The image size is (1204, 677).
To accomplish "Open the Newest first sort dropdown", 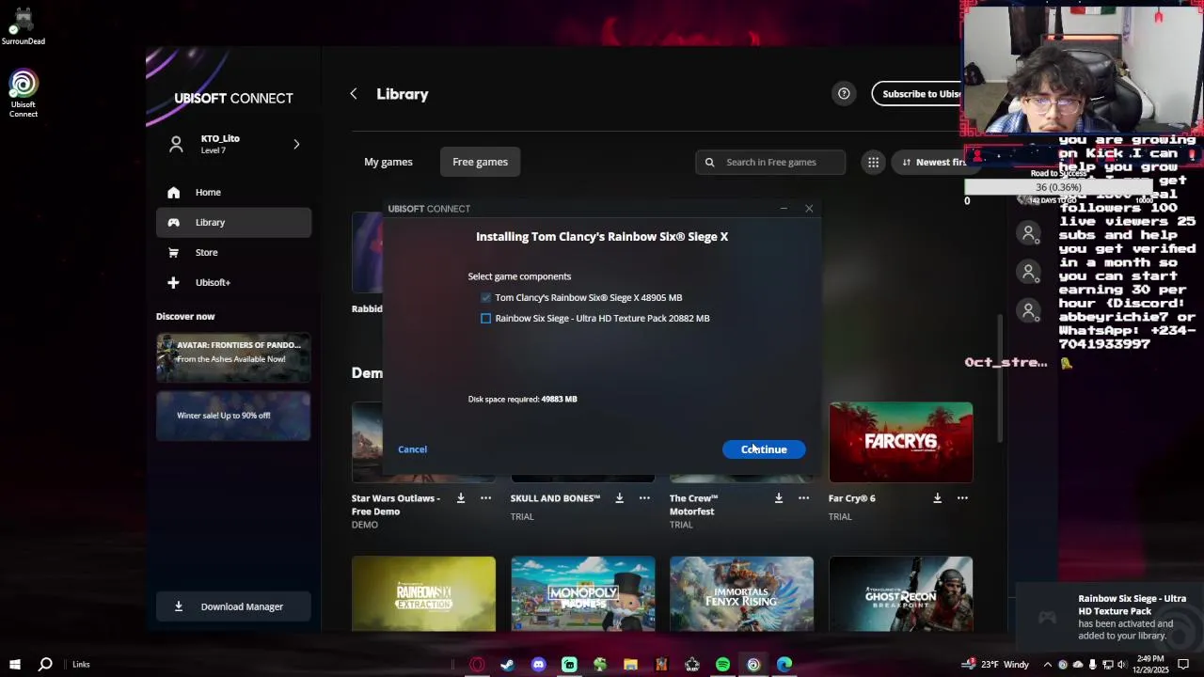I will 933,162.
